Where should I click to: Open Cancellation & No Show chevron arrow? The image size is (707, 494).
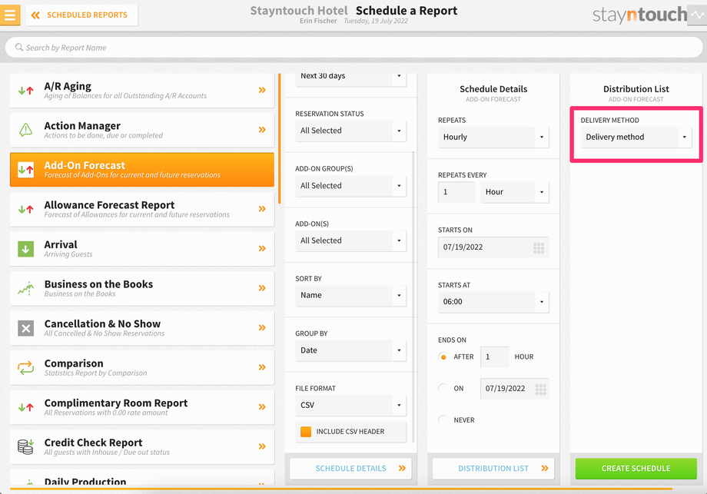click(262, 328)
